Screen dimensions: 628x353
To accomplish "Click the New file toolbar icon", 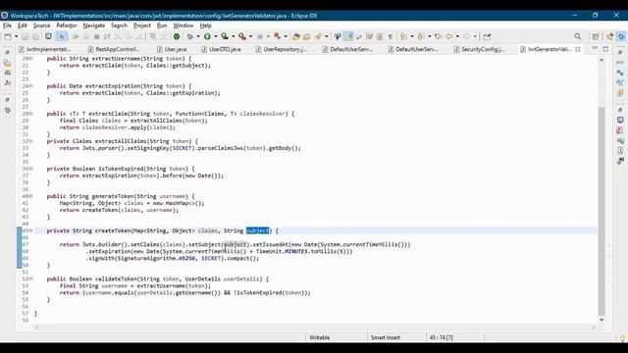I will point(8,36).
